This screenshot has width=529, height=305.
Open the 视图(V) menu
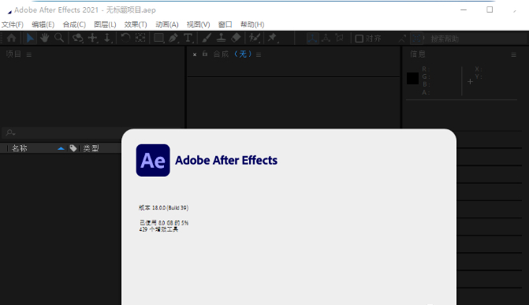pyautogui.click(x=198, y=24)
